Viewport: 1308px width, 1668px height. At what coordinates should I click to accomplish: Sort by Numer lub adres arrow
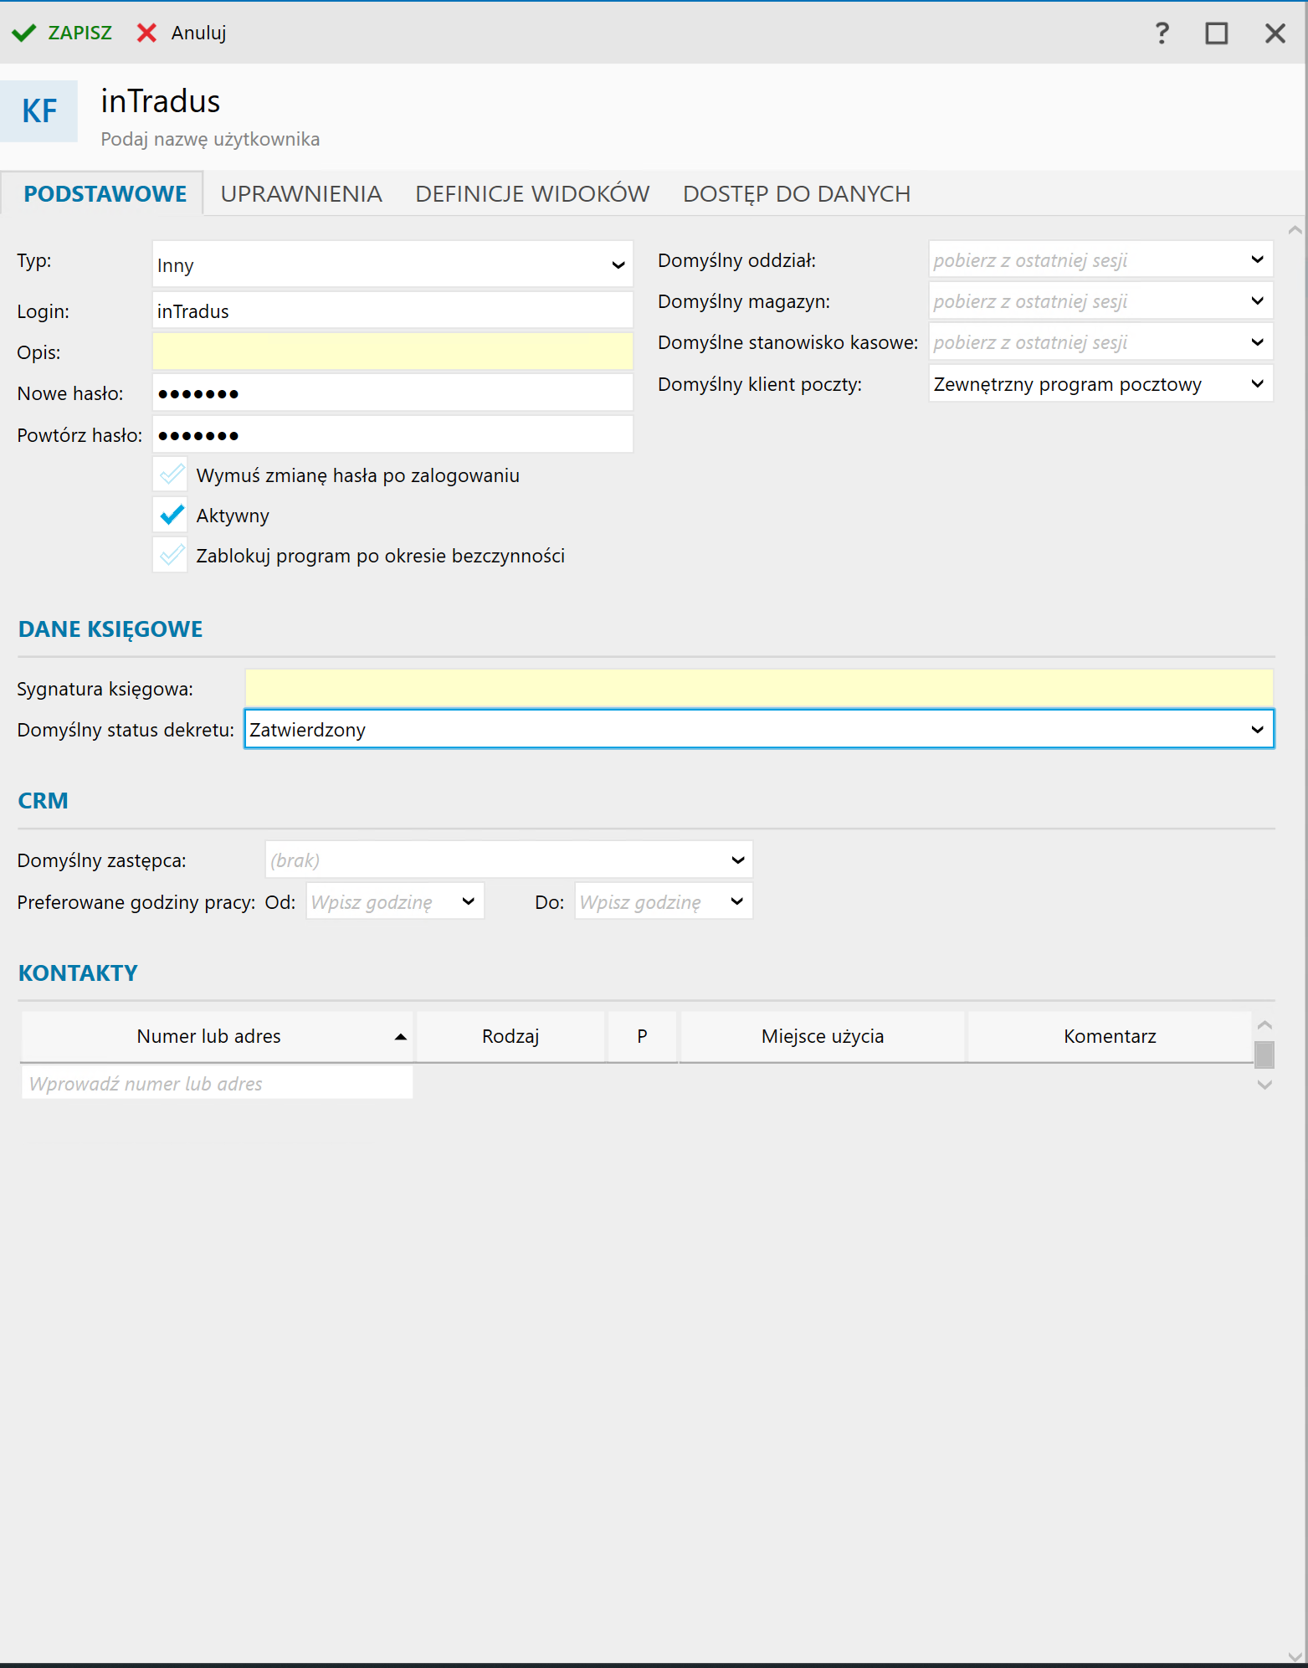pyautogui.click(x=400, y=1037)
